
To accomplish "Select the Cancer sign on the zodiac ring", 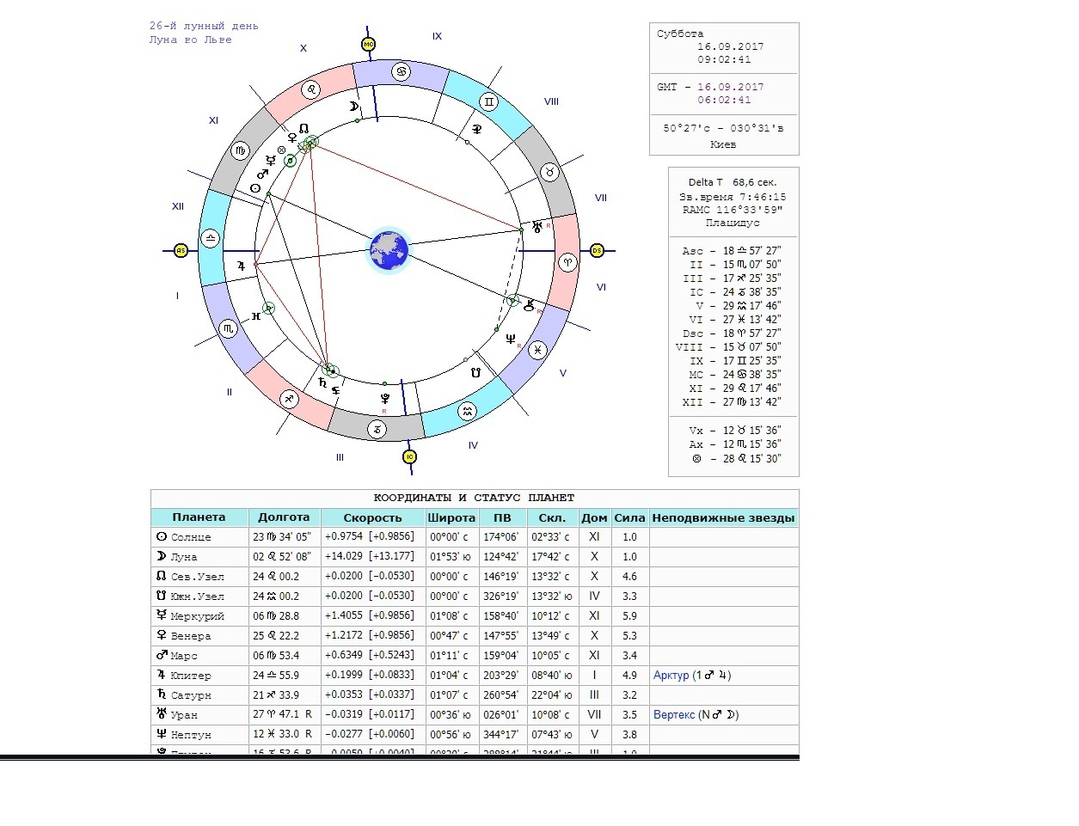I will tap(401, 71).
